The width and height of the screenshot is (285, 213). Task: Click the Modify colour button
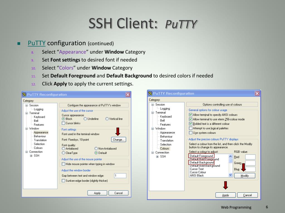point(245,176)
